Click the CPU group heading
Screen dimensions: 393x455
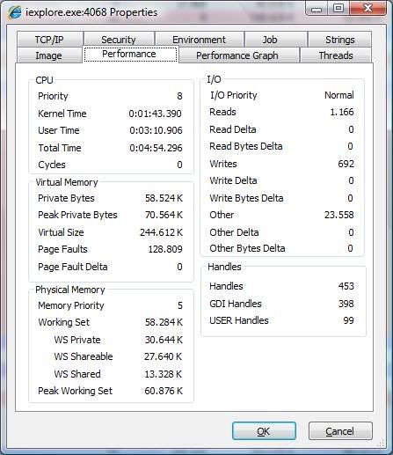(x=44, y=80)
